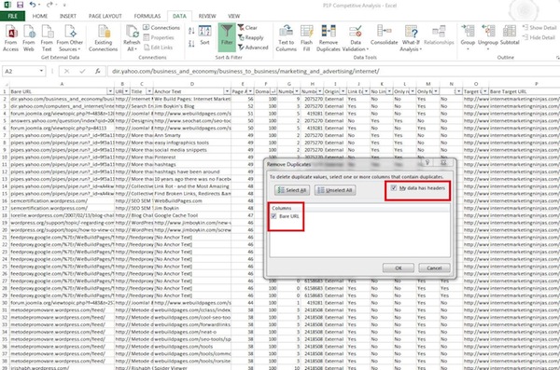Click the Save icon in title bar

tap(20, 5)
